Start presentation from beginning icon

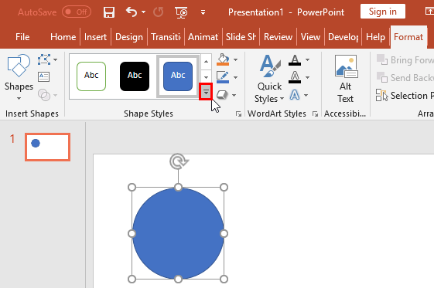[181, 12]
